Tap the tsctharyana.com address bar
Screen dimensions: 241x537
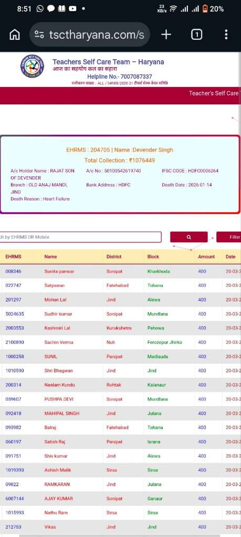point(90,35)
